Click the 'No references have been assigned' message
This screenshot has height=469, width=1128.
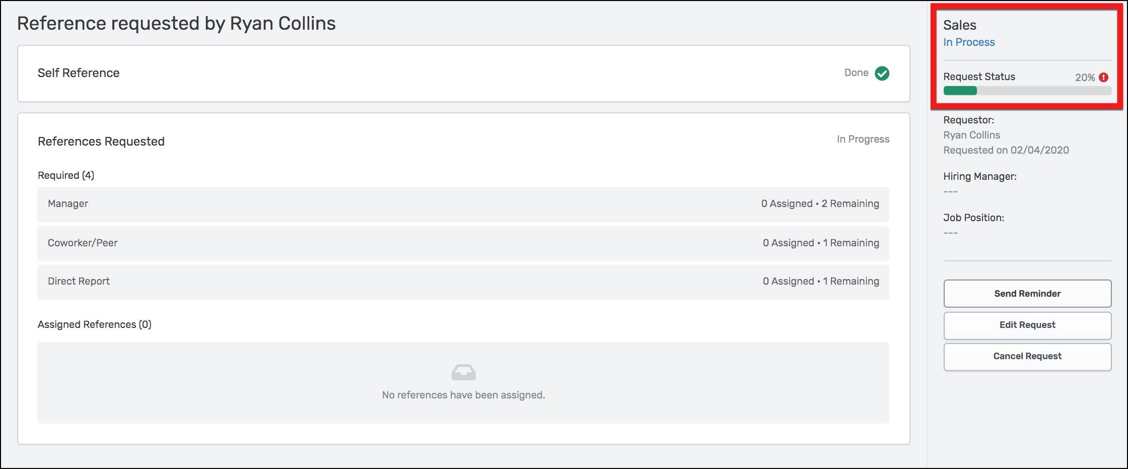[463, 395]
